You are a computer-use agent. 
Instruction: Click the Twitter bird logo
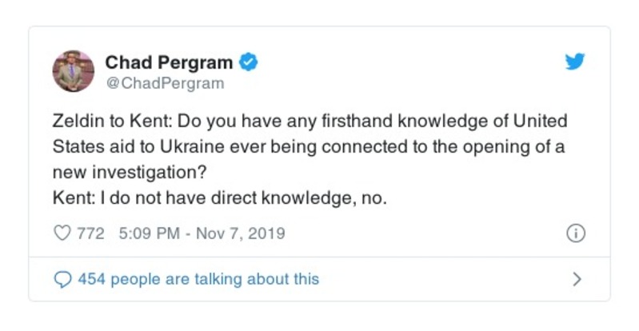[574, 62]
